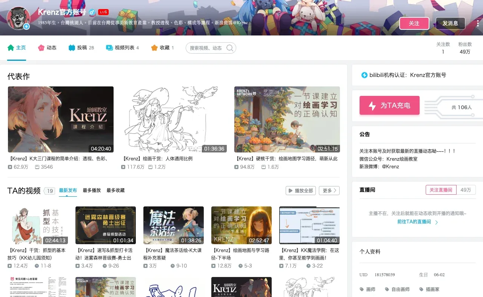Open the 前往TA的直播间 link

[x=414, y=222]
